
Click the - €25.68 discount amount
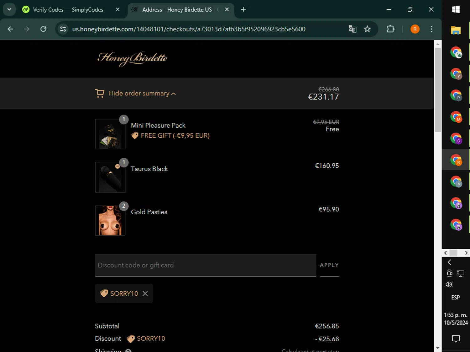click(327, 339)
